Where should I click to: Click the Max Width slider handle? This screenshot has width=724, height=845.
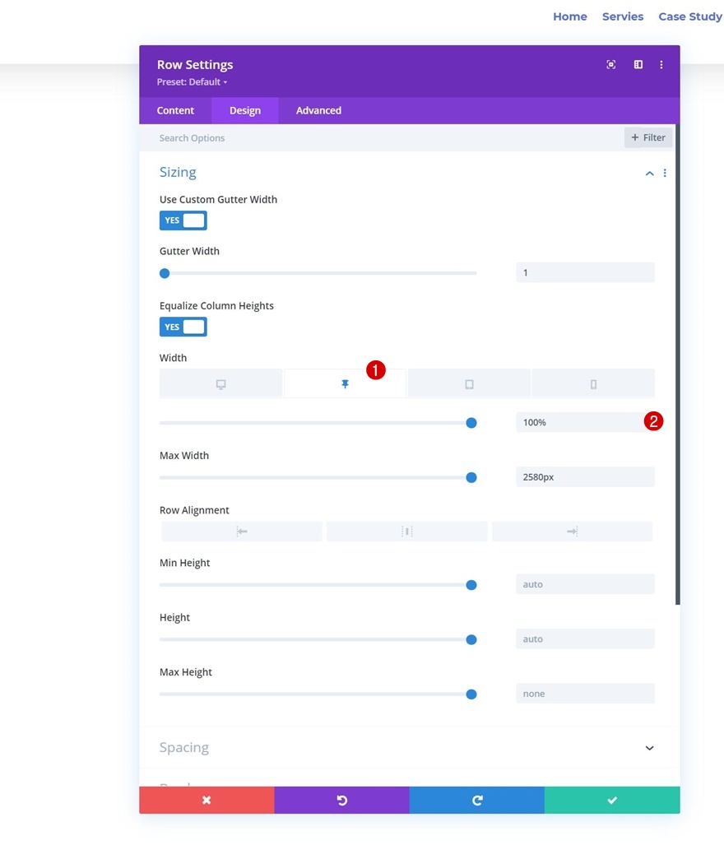click(x=471, y=477)
